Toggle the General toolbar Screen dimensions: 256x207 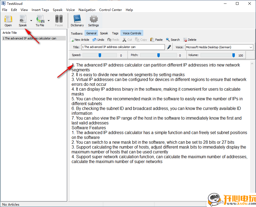click(91, 33)
